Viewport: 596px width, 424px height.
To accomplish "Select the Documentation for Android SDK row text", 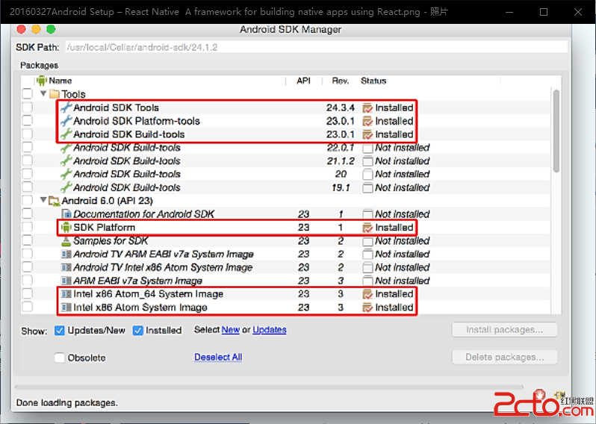I will 143,214.
